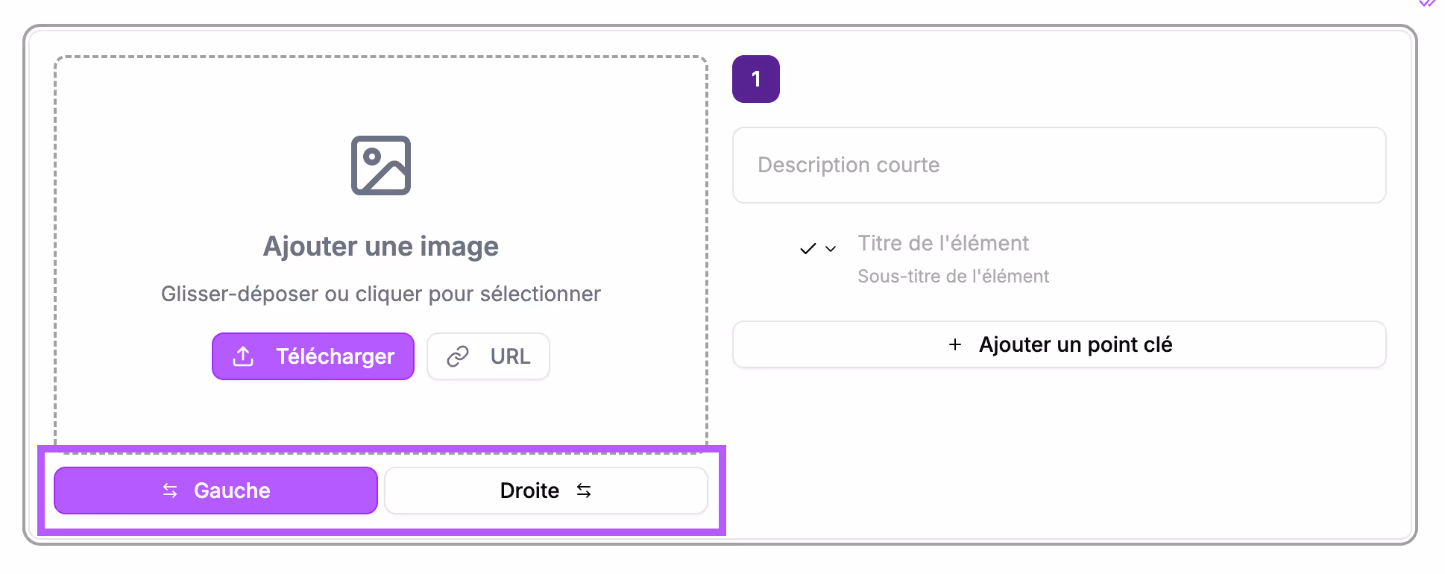Click Ajouter un point clé
1445x574 pixels.
1059,344
